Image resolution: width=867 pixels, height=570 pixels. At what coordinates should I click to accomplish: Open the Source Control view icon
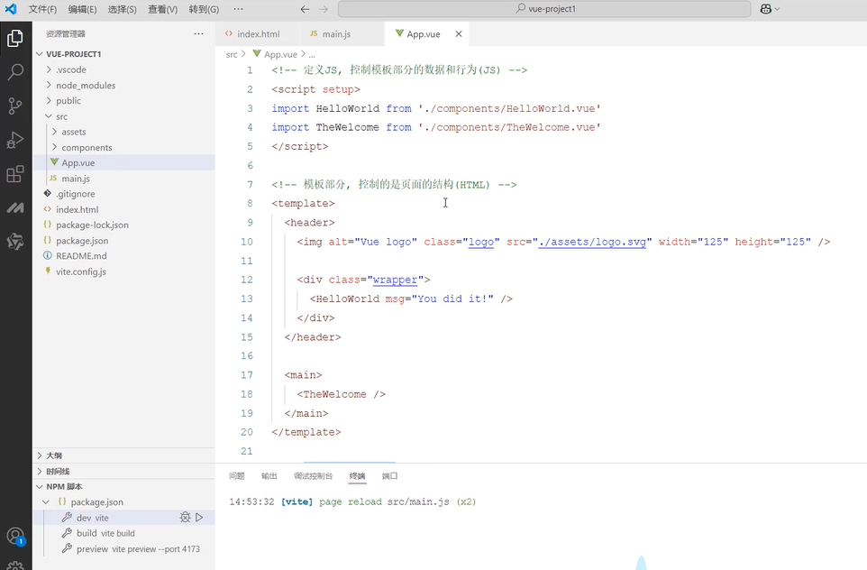pos(15,106)
